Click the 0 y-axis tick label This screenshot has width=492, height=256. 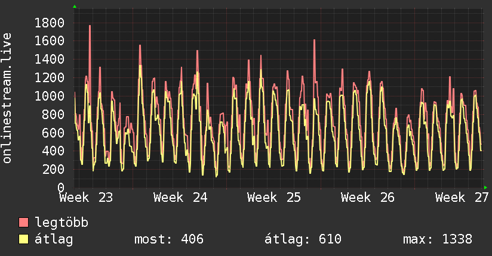click(61, 188)
